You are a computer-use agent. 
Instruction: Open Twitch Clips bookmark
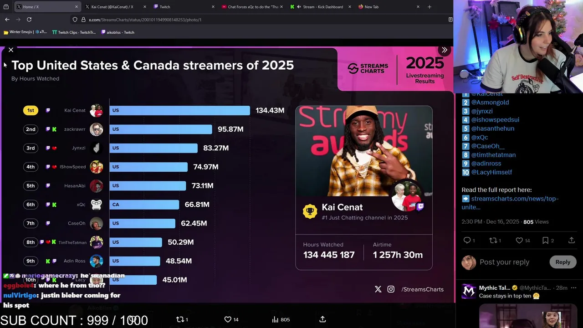73,32
